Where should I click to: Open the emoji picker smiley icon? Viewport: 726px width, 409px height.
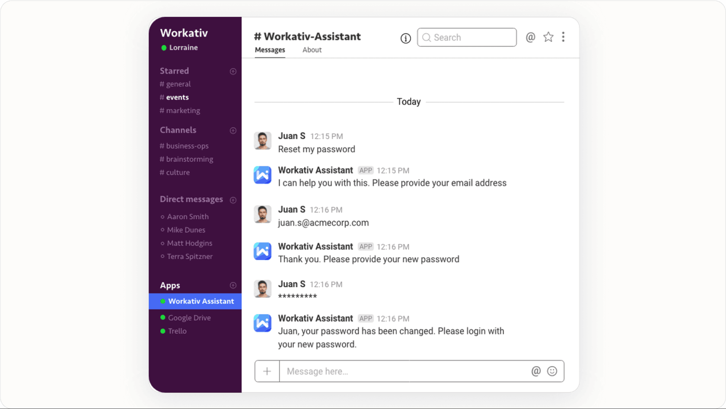(552, 371)
